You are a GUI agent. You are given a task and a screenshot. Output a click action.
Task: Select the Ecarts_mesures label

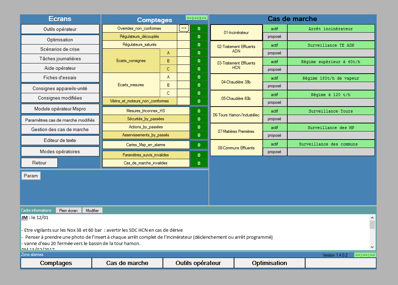(x=131, y=85)
